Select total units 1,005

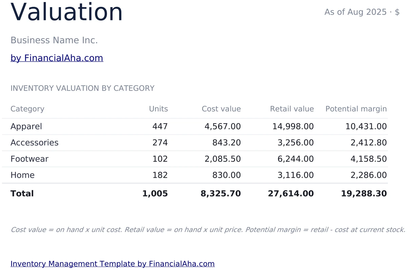pyautogui.click(x=155, y=194)
